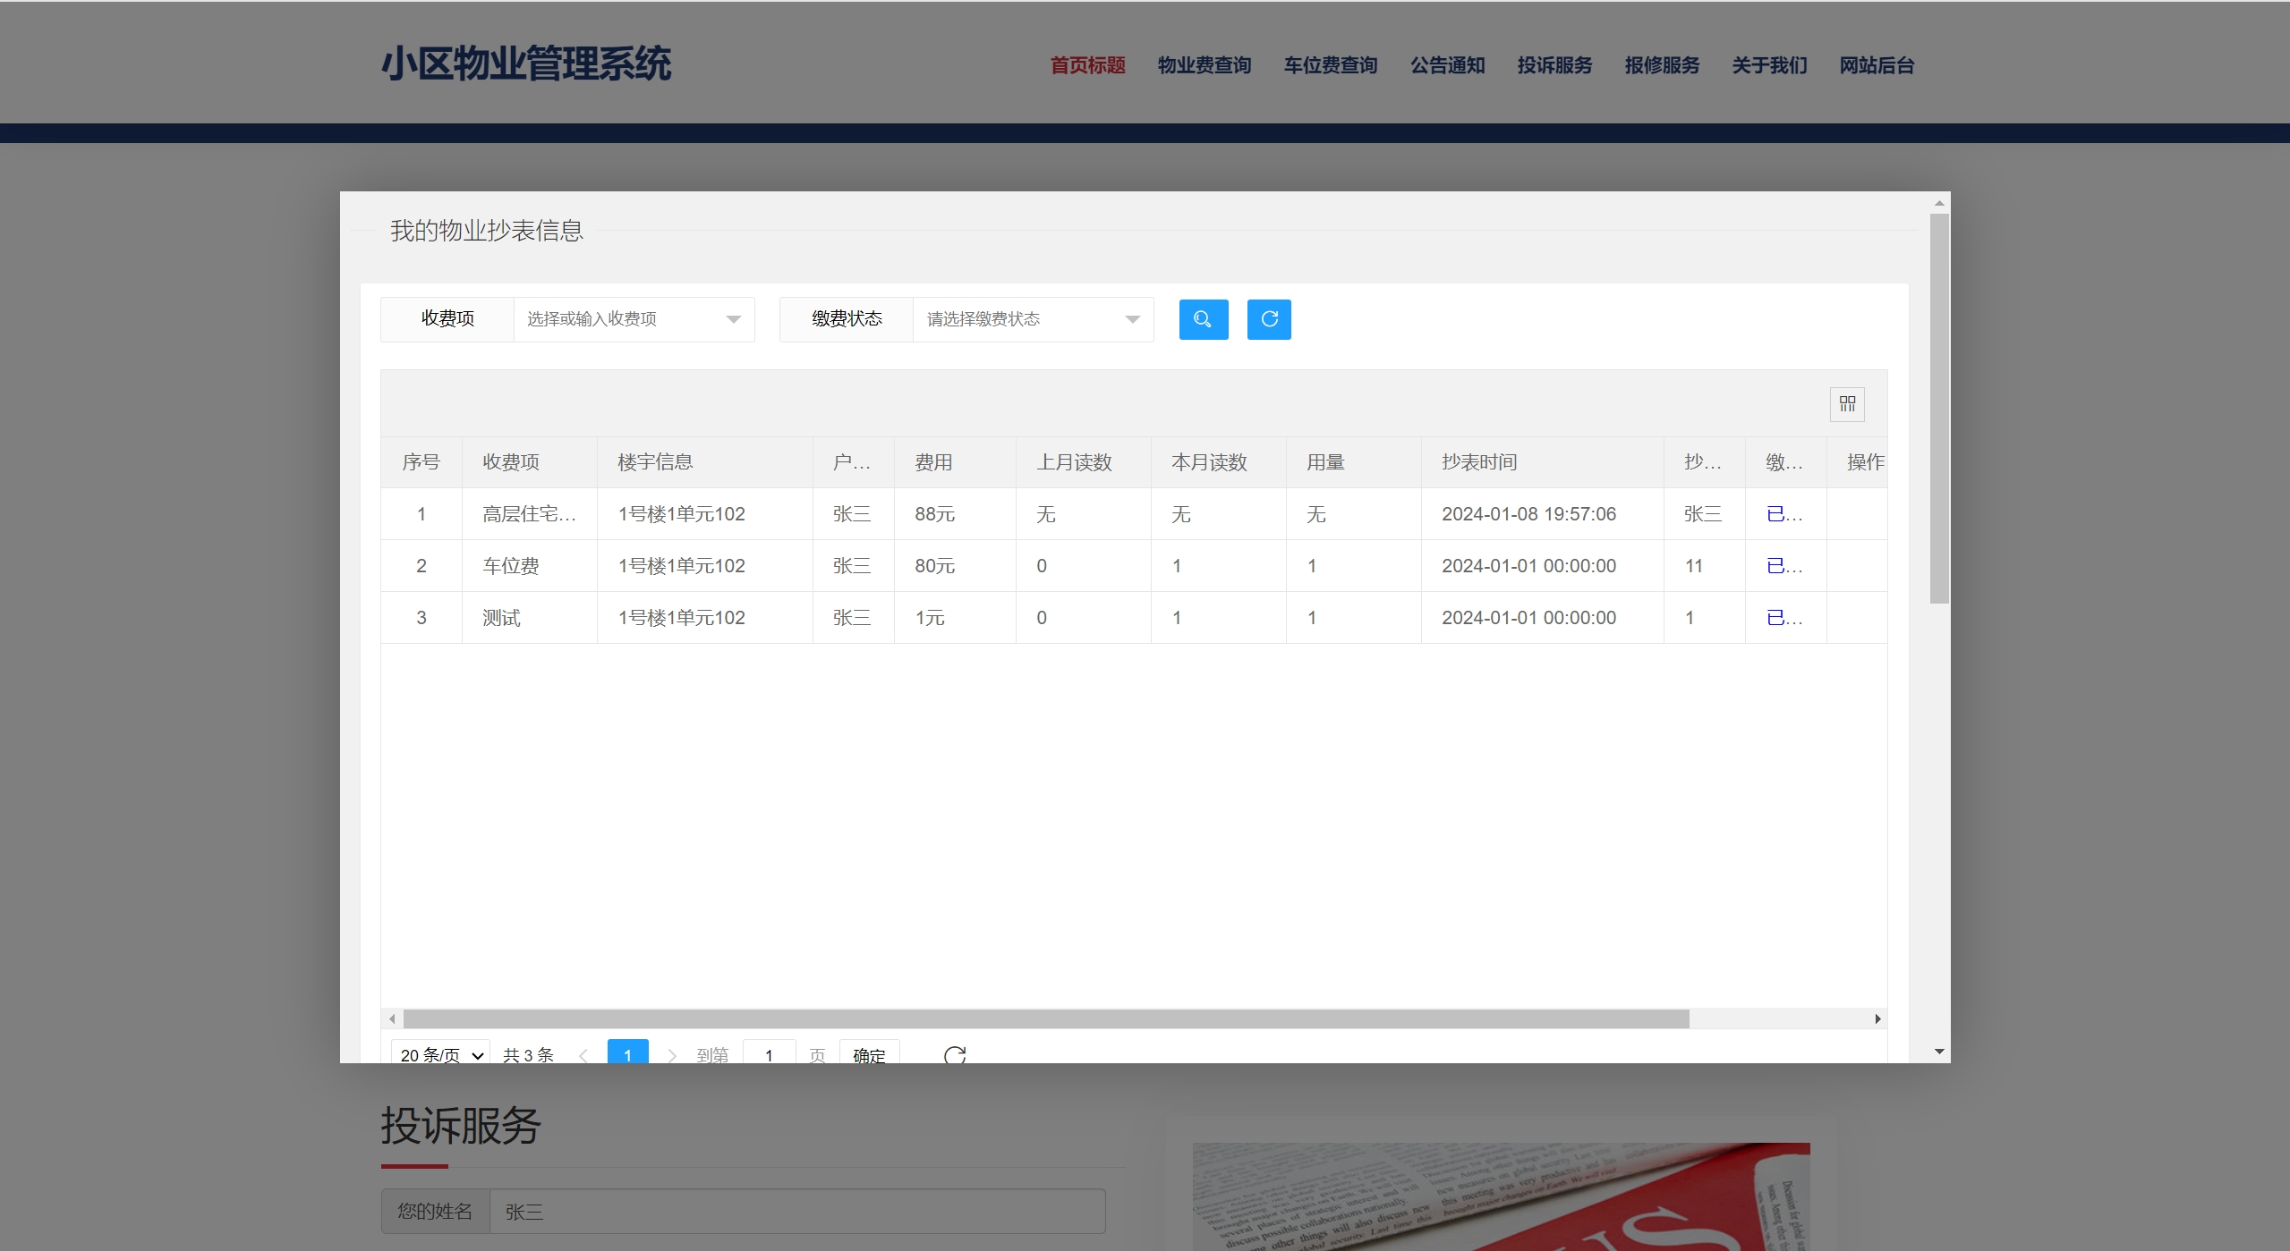This screenshot has width=2290, height=1251.
Task: Go to next page arrow
Action: [x=672, y=1054]
